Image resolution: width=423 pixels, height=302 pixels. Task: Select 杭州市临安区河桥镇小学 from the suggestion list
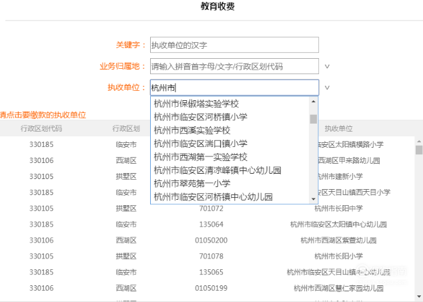[200, 117]
